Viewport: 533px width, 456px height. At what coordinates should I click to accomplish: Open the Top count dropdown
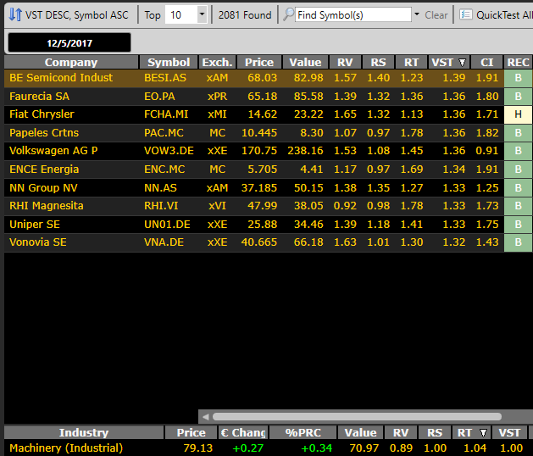click(x=202, y=14)
